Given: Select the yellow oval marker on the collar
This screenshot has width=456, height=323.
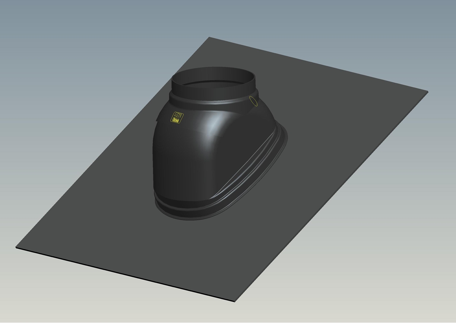Looking at the screenshot, I should [x=253, y=101].
